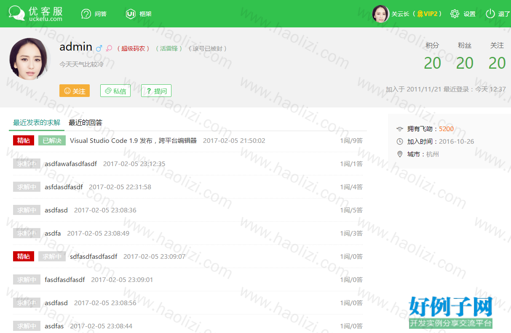511x333 pixels.
Task: Open post asfdasdfasdf
Action: click(x=64, y=187)
